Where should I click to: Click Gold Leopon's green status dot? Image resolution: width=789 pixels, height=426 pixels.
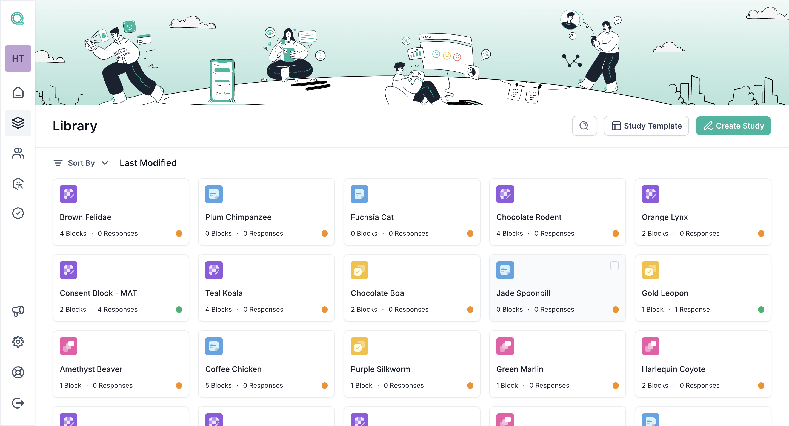point(761,310)
